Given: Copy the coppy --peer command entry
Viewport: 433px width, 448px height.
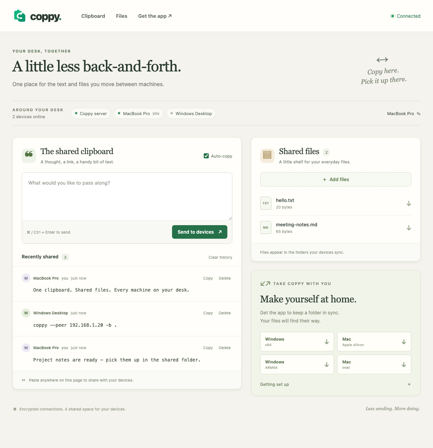Looking at the screenshot, I should (208, 313).
